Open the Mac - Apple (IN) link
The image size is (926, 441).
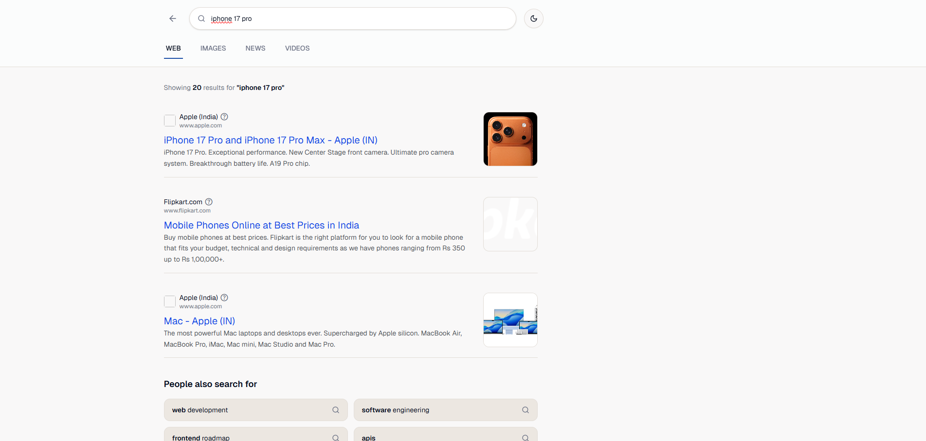(x=200, y=321)
